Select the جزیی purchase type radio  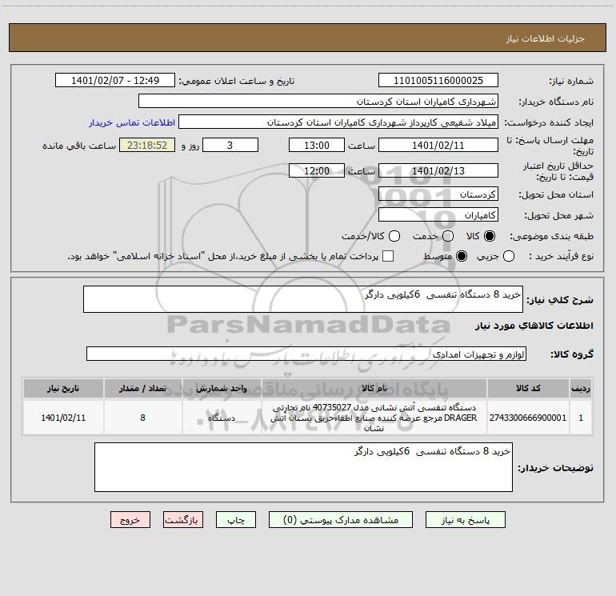click(508, 256)
